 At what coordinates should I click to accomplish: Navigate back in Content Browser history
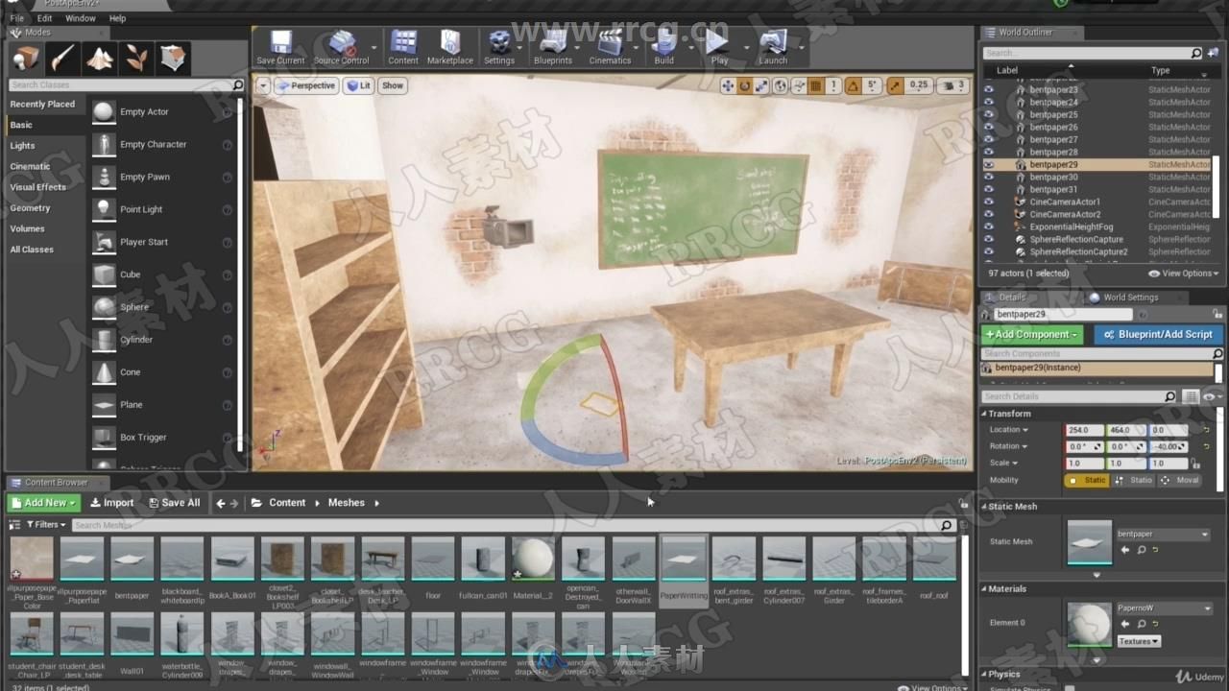click(221, 503)
